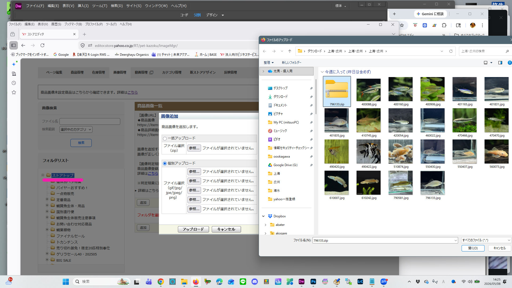The image size is (512, 288).
Task: Open a new Firefox tab with plus icon
Action: [84, 34]
